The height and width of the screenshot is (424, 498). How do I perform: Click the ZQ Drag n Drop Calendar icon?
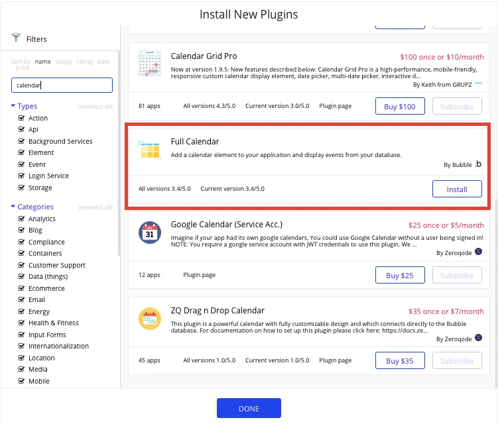click(150, 319)
